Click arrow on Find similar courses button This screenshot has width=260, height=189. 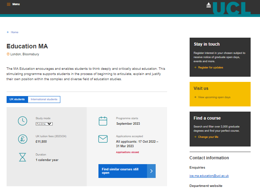[151, 171]
